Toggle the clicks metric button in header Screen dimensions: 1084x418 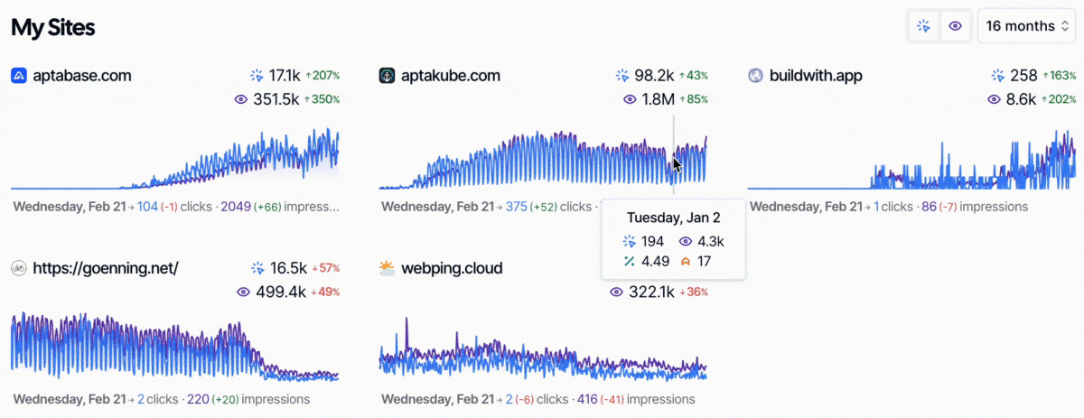point(923,26)
